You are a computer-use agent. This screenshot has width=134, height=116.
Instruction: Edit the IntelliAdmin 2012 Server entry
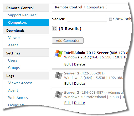(68, 64)
